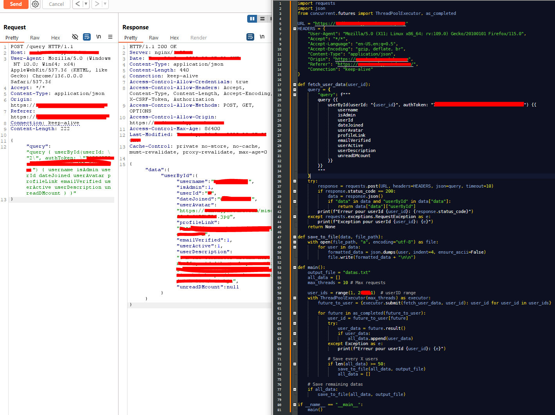Select side-by-side split layout icon
Image resolution: width=555 pixels, height=415 pixels.
point(252,19)
